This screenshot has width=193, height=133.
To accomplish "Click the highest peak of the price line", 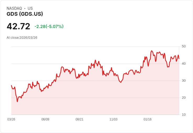I will tap(152, 51).
